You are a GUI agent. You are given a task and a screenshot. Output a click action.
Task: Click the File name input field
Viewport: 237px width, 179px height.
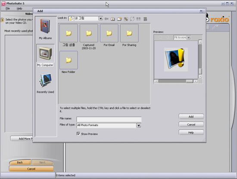click(x=109, y=119)
